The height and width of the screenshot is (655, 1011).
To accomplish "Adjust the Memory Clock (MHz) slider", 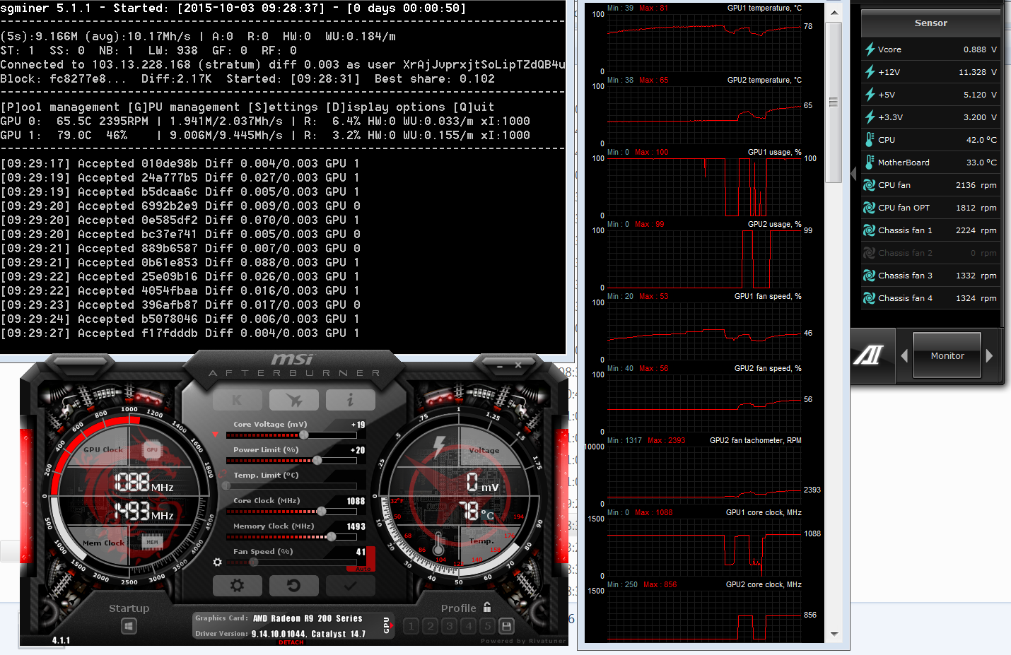I will (291, 537).
